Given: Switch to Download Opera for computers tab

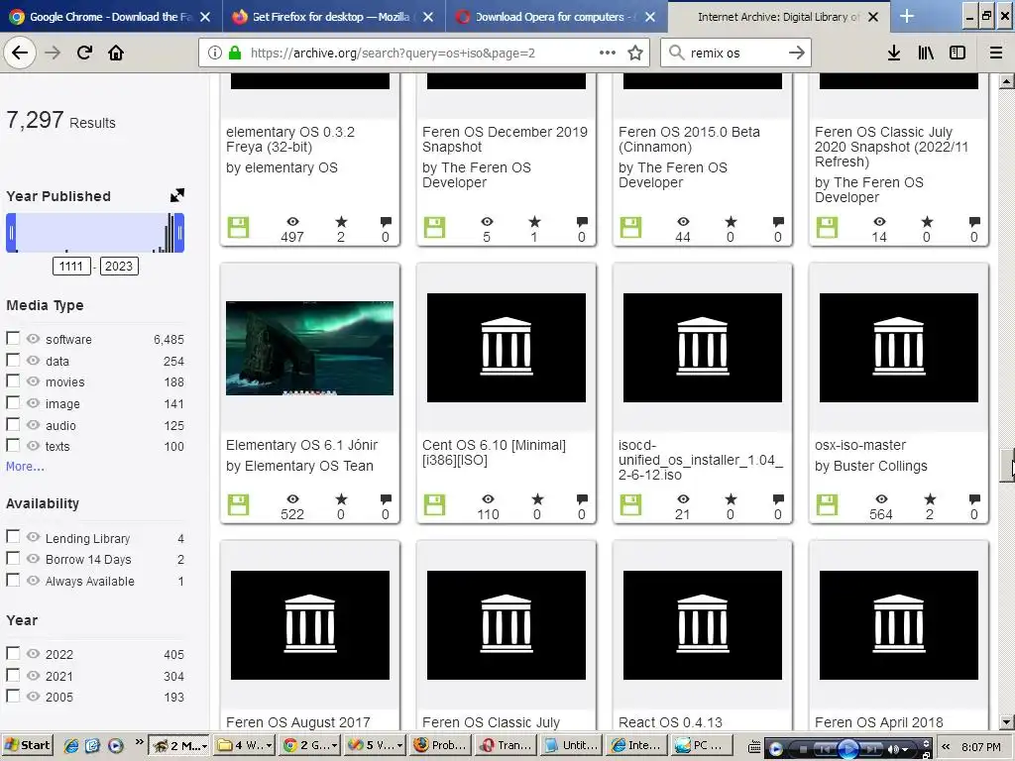Looking at the screenshot, I should point(556,17).
